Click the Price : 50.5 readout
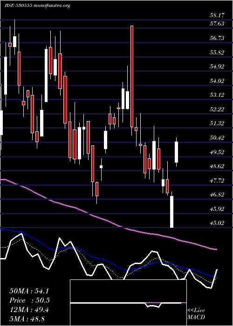Screen dimensions: 233x326 [x=29, y=300]
